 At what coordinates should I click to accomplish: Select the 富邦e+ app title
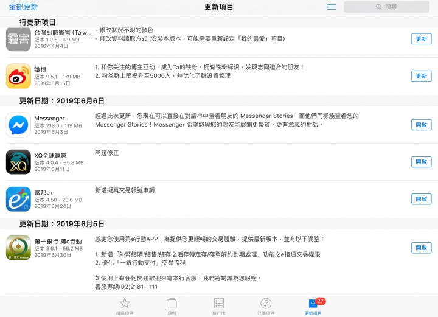point(44,193)
